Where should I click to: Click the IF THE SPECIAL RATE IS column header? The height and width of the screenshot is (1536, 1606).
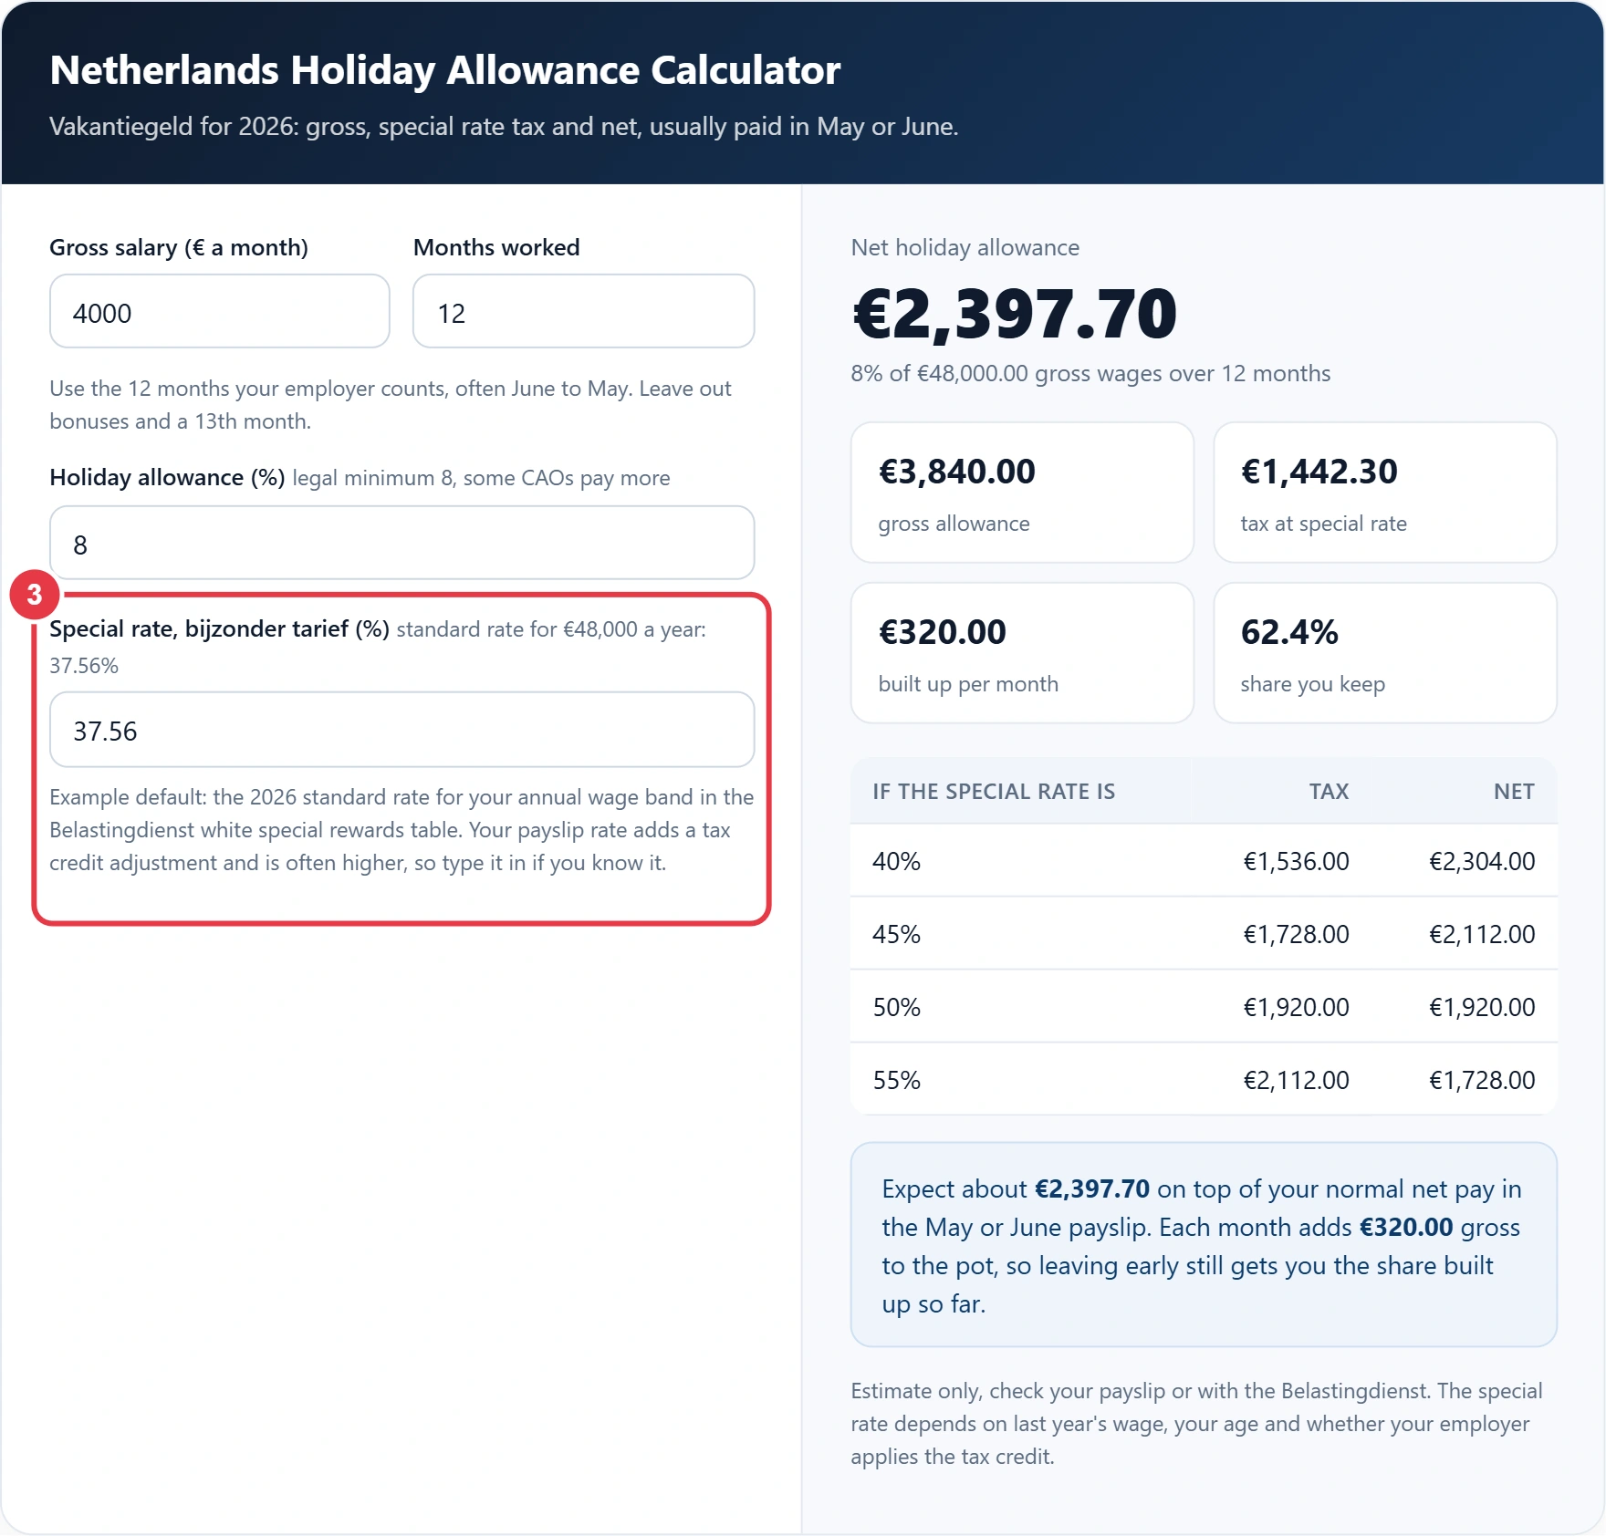coord(994,791)
